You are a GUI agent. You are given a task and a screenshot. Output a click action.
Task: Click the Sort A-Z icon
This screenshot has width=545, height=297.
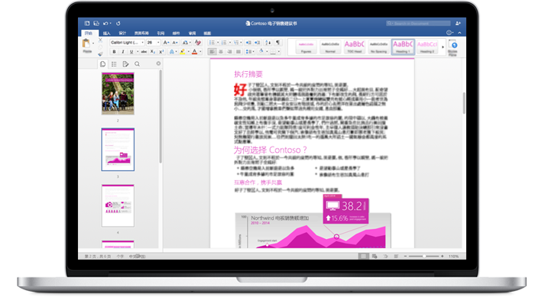tap(268, 43)
